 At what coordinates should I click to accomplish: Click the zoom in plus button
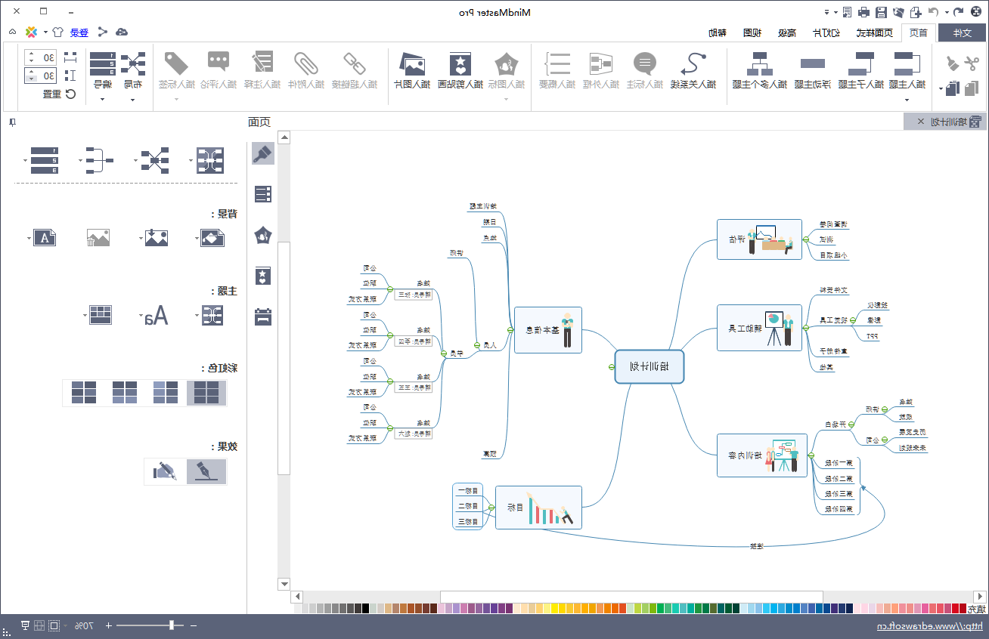coord(108,625)
